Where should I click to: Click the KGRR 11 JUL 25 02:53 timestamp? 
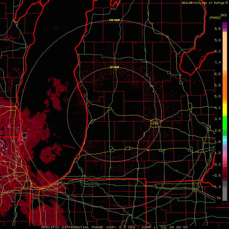[165, 227]
